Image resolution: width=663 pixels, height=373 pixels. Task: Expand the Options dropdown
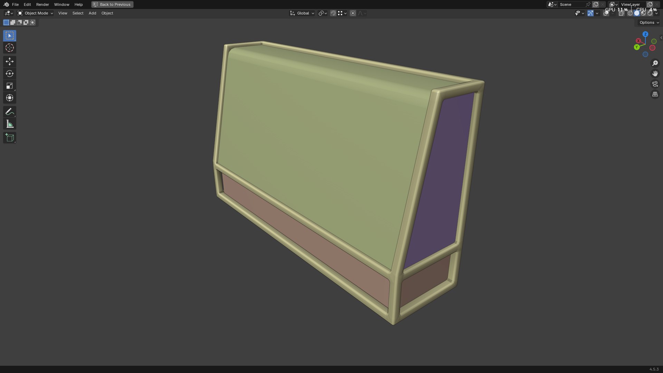(x=649, y=22)
